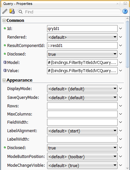
Task: Click the Model binding expression field
Action: 82,62
